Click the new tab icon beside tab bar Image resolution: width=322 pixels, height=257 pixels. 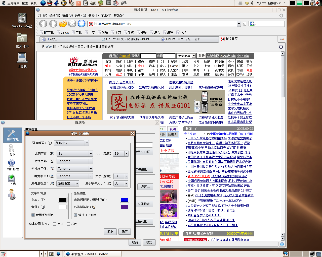(x=282, y=39)
